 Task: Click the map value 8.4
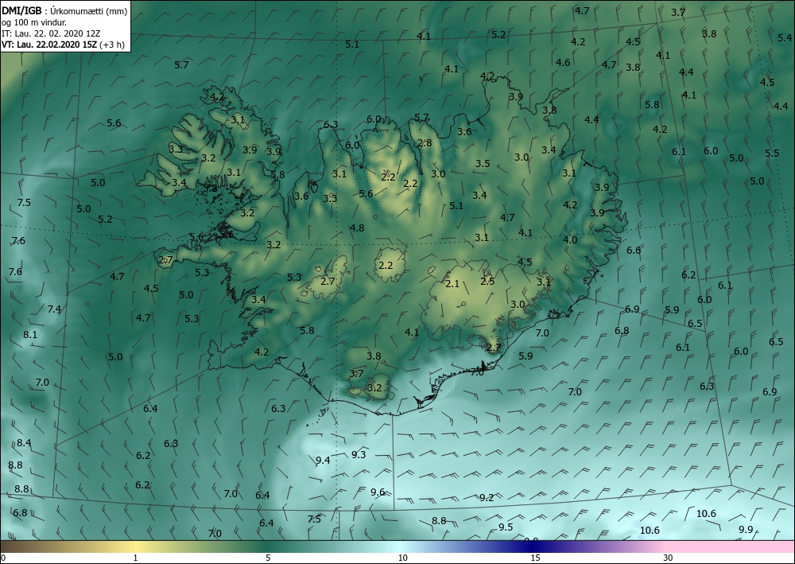24,443
